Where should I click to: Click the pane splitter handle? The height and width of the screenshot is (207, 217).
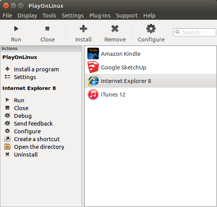[83, 126]
